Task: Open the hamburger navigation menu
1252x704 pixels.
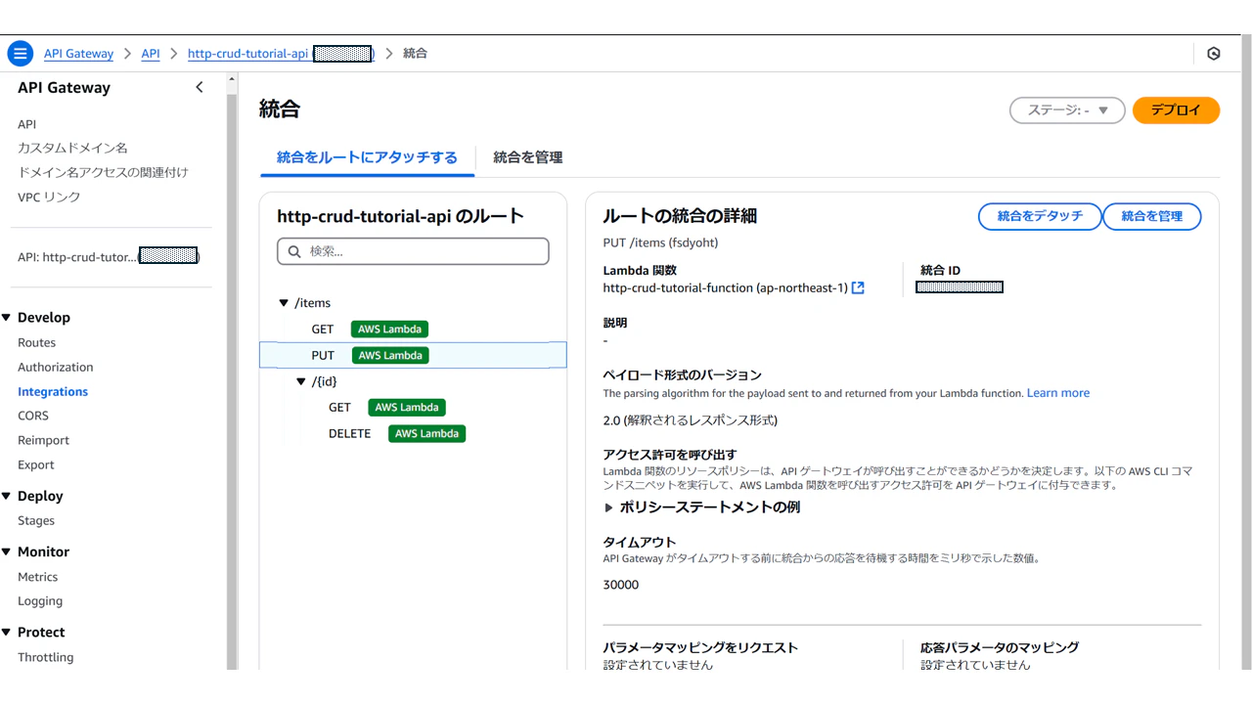Action: [20, 54]
